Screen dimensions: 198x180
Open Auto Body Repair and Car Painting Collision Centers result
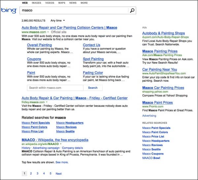tap(69, 28)
